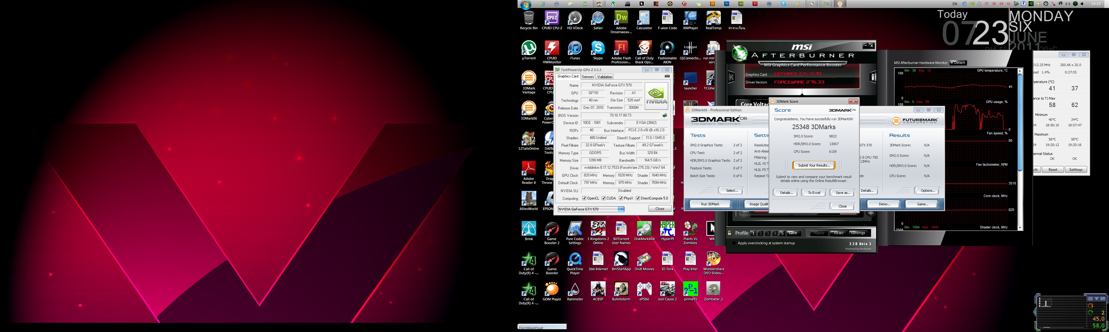Enable Apply overclocking at system startup
Screen dimensions: 1109x332
(734, 243)
